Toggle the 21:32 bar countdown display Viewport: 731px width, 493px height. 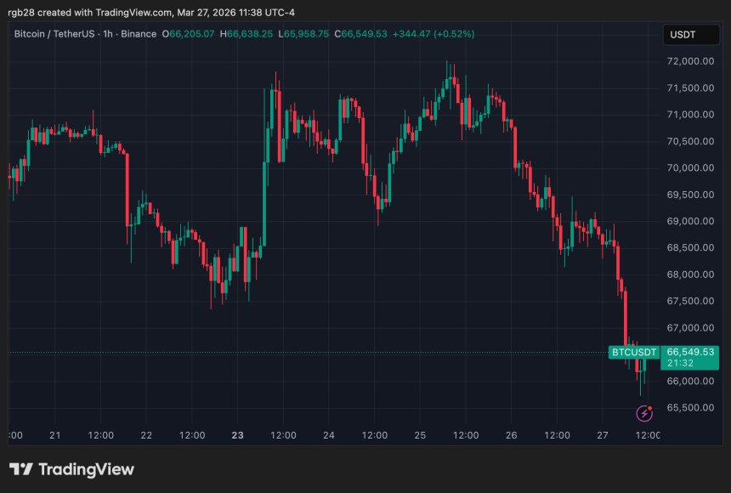(678, 363)
